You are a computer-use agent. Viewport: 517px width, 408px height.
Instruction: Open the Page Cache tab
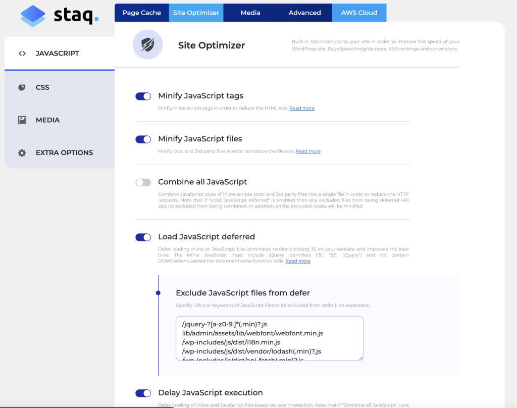(x=141, y=13)
